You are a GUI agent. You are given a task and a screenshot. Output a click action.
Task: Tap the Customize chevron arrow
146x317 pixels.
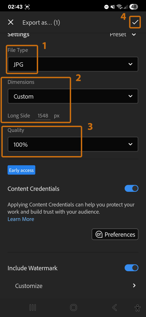pyautogui.click(x=134, y=286)
